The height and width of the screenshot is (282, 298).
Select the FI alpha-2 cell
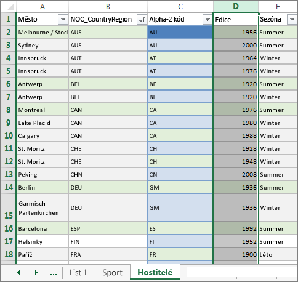click(x=180, y=241)
